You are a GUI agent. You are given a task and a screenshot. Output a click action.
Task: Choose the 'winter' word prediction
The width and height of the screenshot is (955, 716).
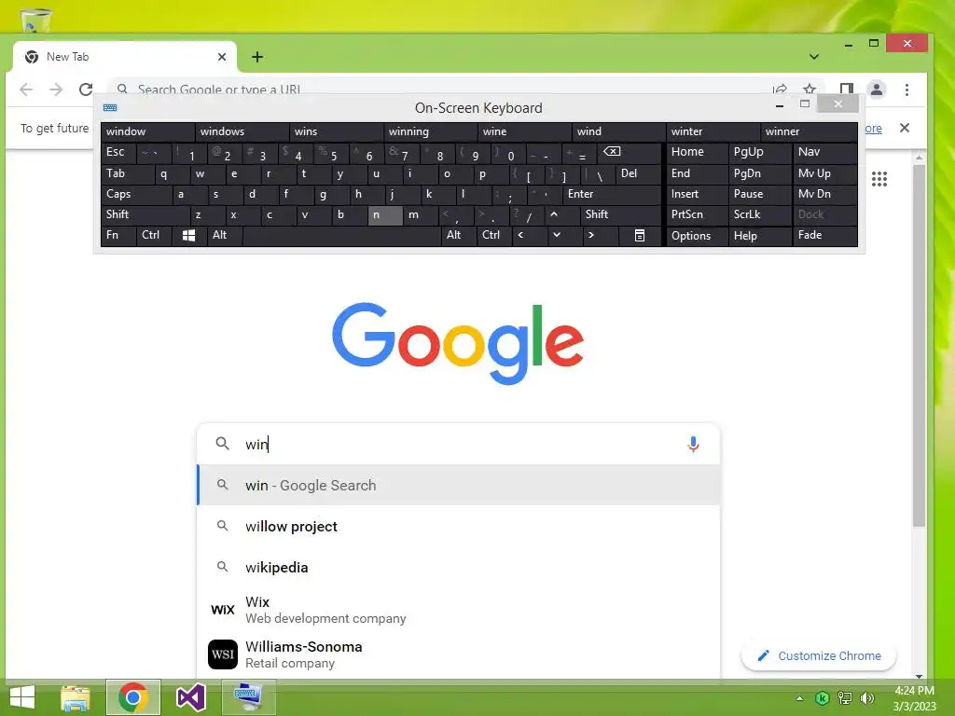point(713,131)
